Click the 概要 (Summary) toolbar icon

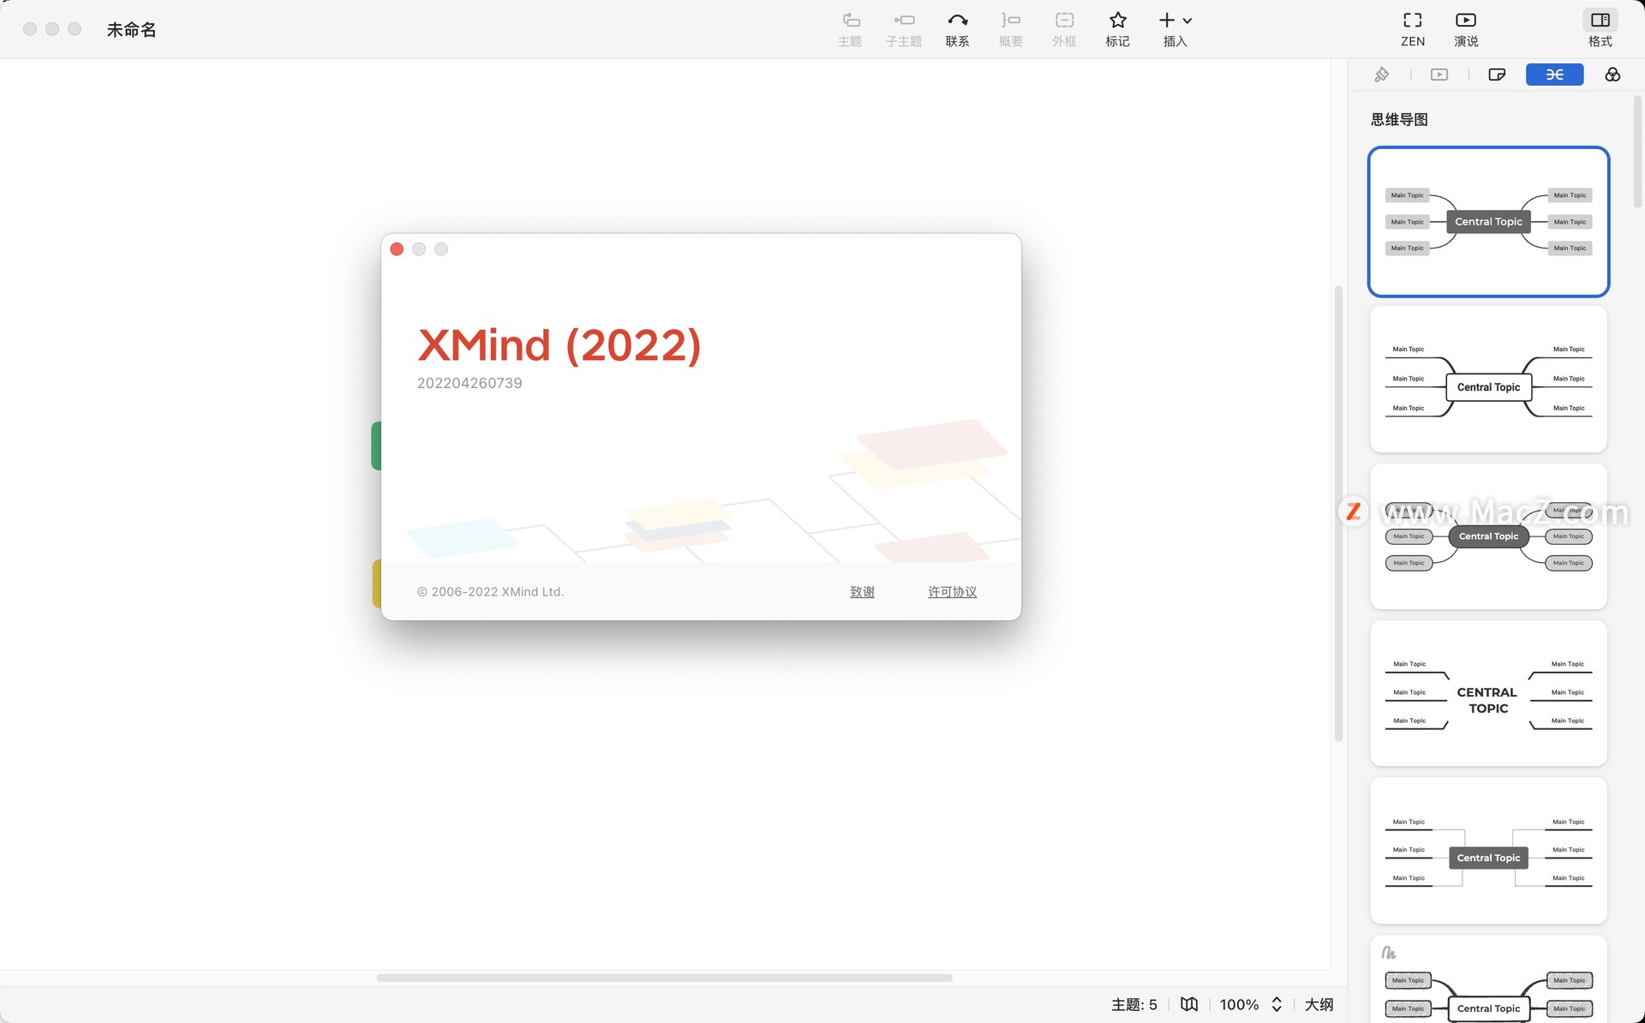1011,29
